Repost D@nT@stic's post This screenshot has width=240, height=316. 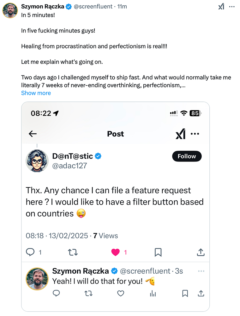click(73, 252)
